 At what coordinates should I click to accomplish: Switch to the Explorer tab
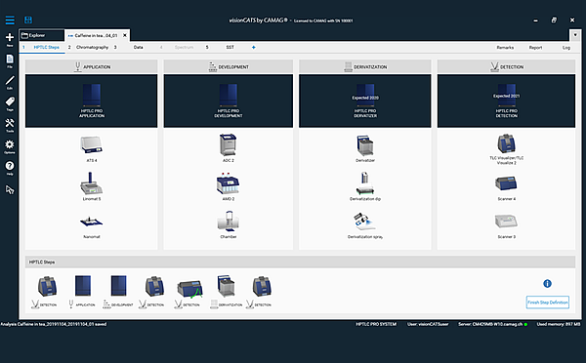point(42,35)
